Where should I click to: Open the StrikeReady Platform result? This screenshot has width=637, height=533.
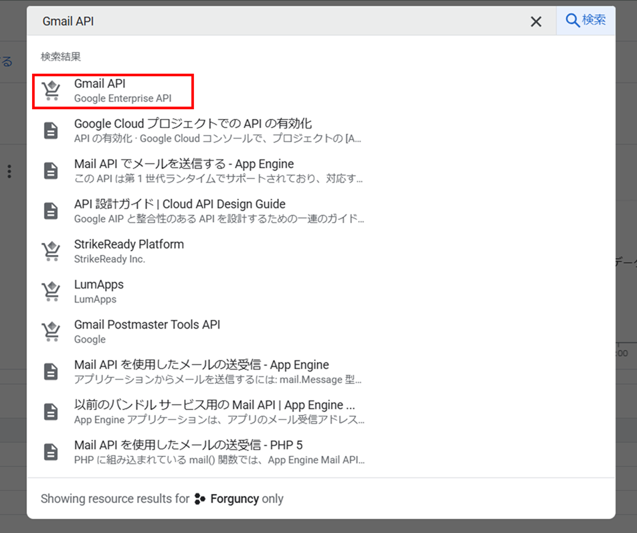[x=321, y=251]
